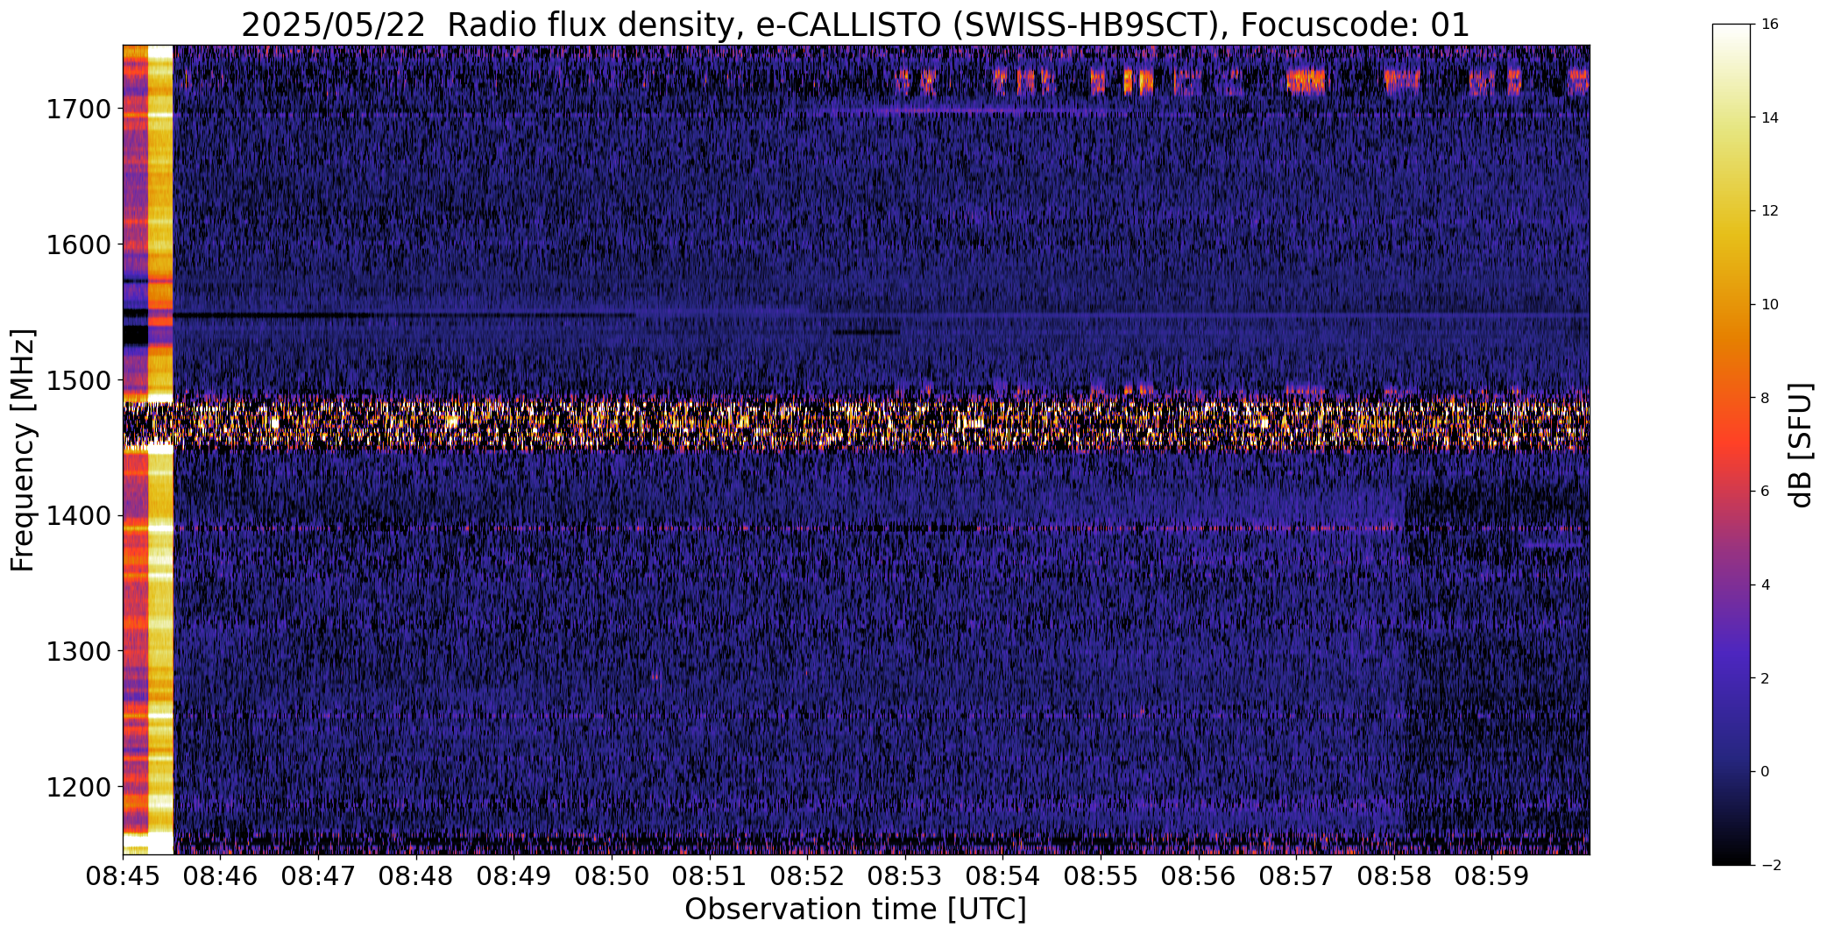Click the plot title text mentioning e-CALLISTO

(855, 25)
